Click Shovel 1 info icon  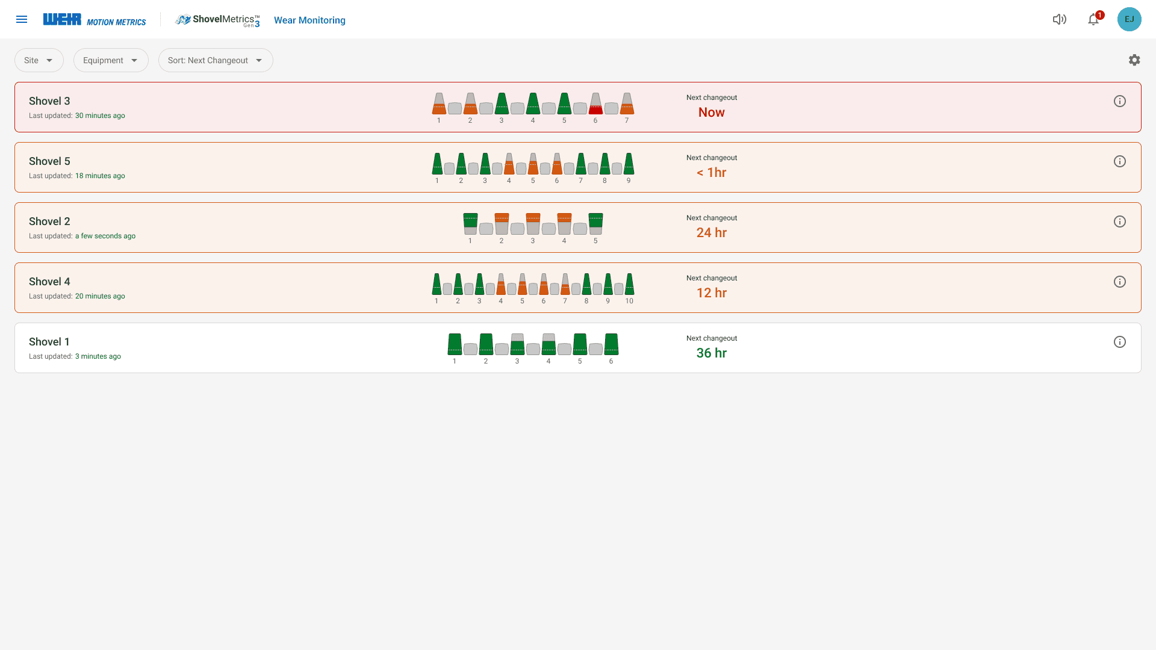pos(1119,342)
